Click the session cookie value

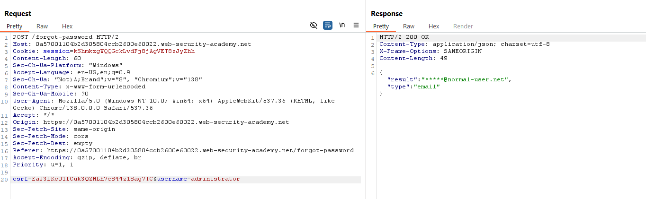(x=134, y=51)
